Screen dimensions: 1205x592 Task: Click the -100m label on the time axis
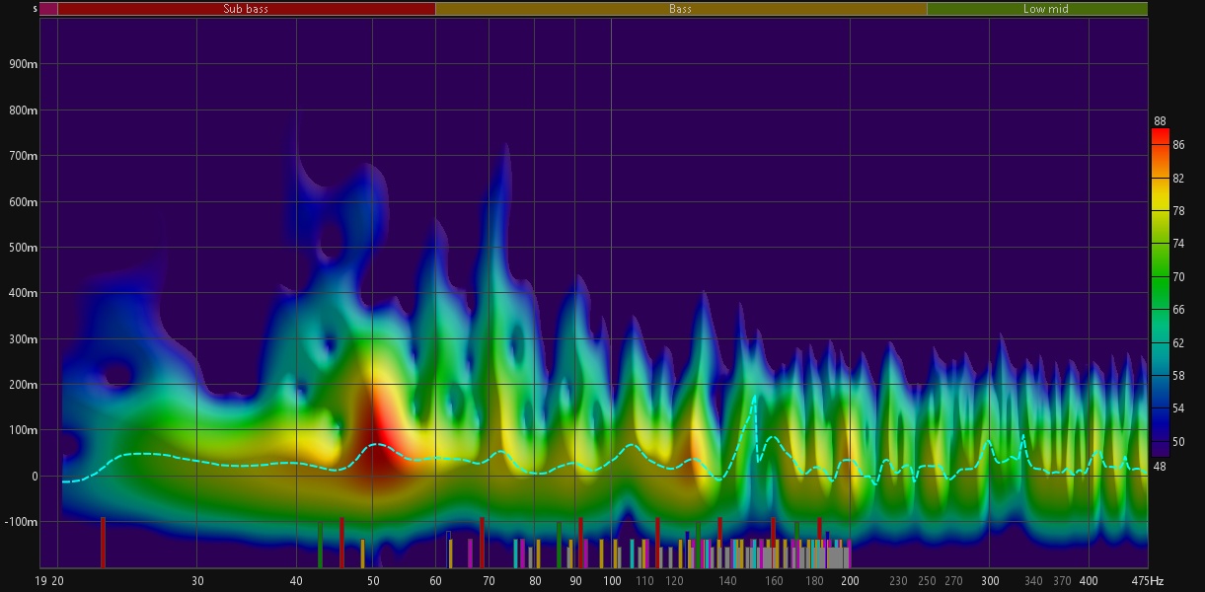[x=19, y=522]
